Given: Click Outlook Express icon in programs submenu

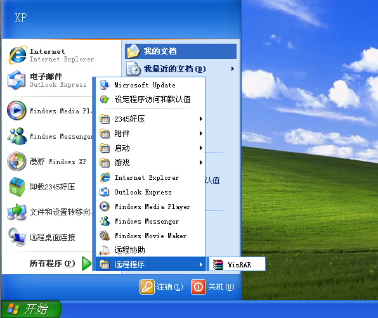Looking at the screenshot, I should [x=105, y=192].
